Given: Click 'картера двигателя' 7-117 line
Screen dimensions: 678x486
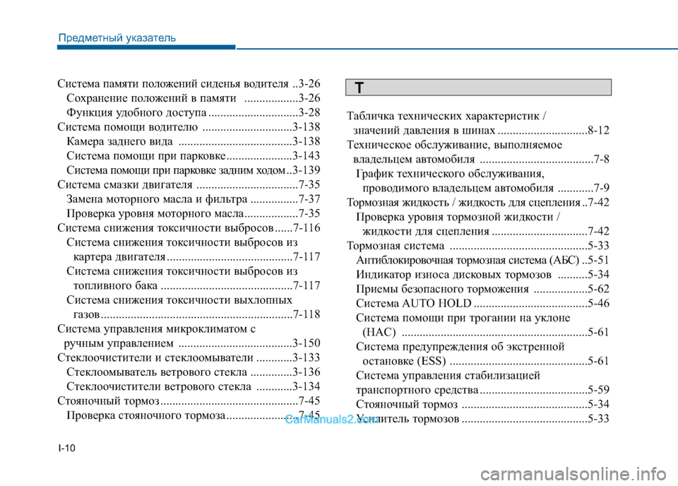Looking at the screenshot, I should (x=197, y=257).
